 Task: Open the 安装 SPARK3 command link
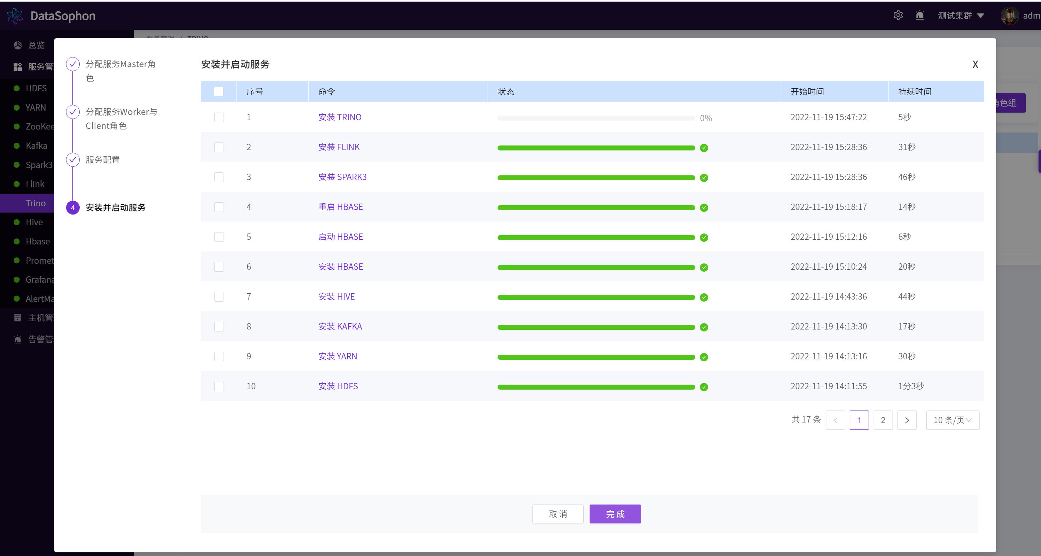[343, 177]
